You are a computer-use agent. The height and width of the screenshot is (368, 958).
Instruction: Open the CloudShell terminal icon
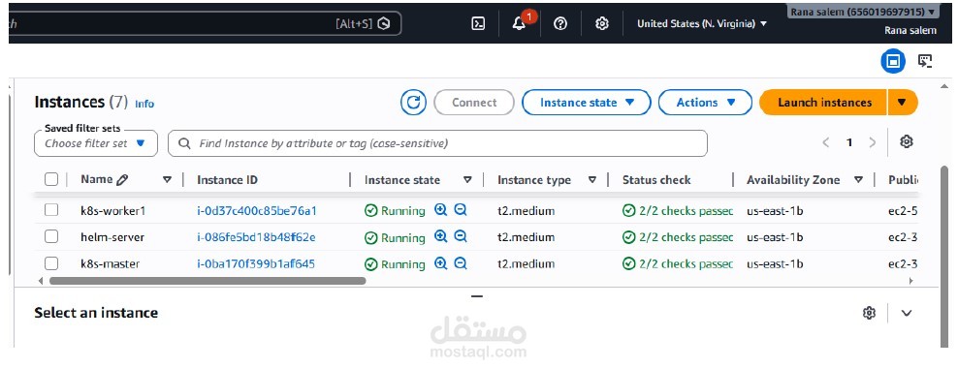tap(478, 24)
